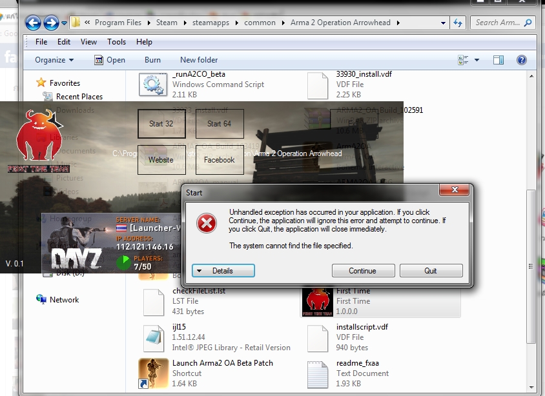Click the Facebook launcher button

(220, 160)
